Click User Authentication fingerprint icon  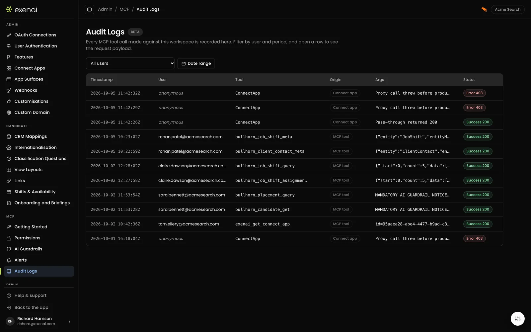[9, 46]
